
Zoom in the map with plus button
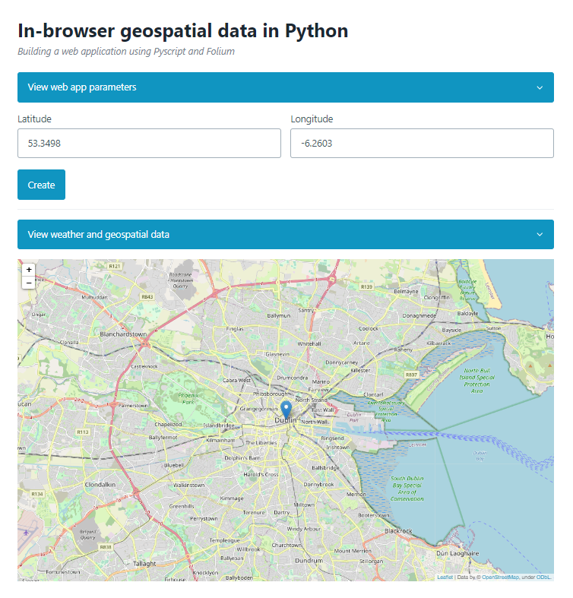[29, 270]
